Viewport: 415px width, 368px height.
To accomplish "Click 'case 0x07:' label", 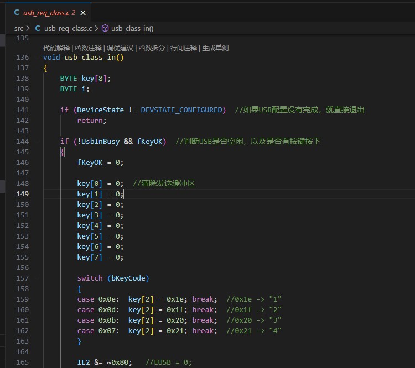I will [x=98, y=331].
